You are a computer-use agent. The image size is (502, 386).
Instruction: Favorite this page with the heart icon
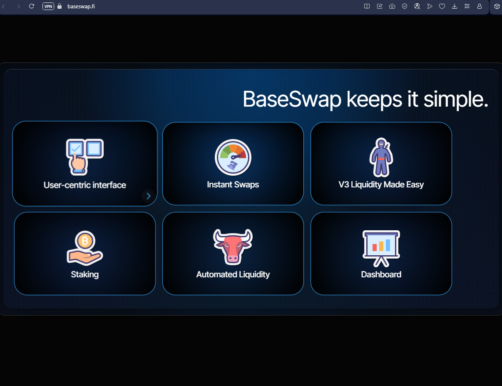tap(442, 6)
